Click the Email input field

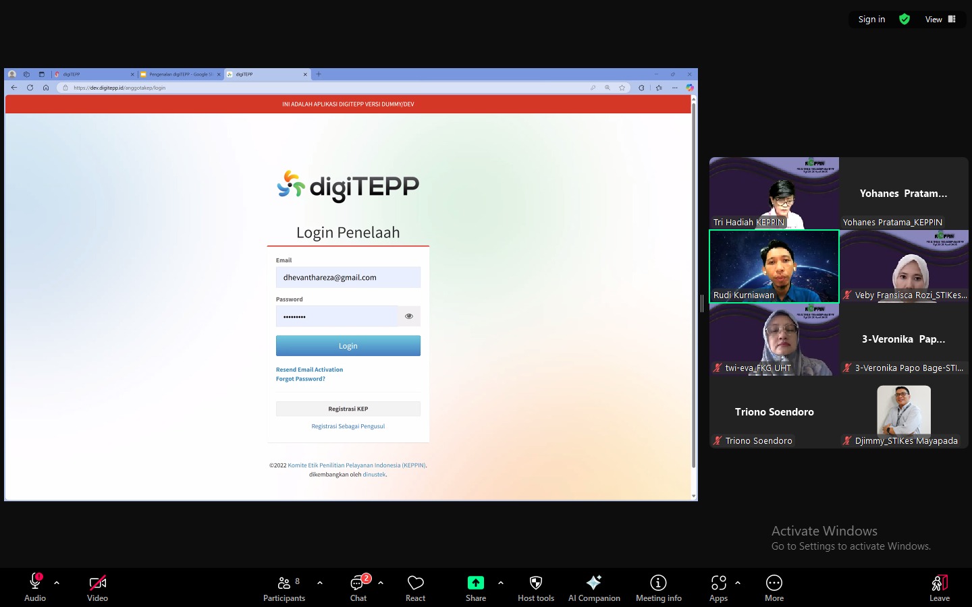click(348, 277)
